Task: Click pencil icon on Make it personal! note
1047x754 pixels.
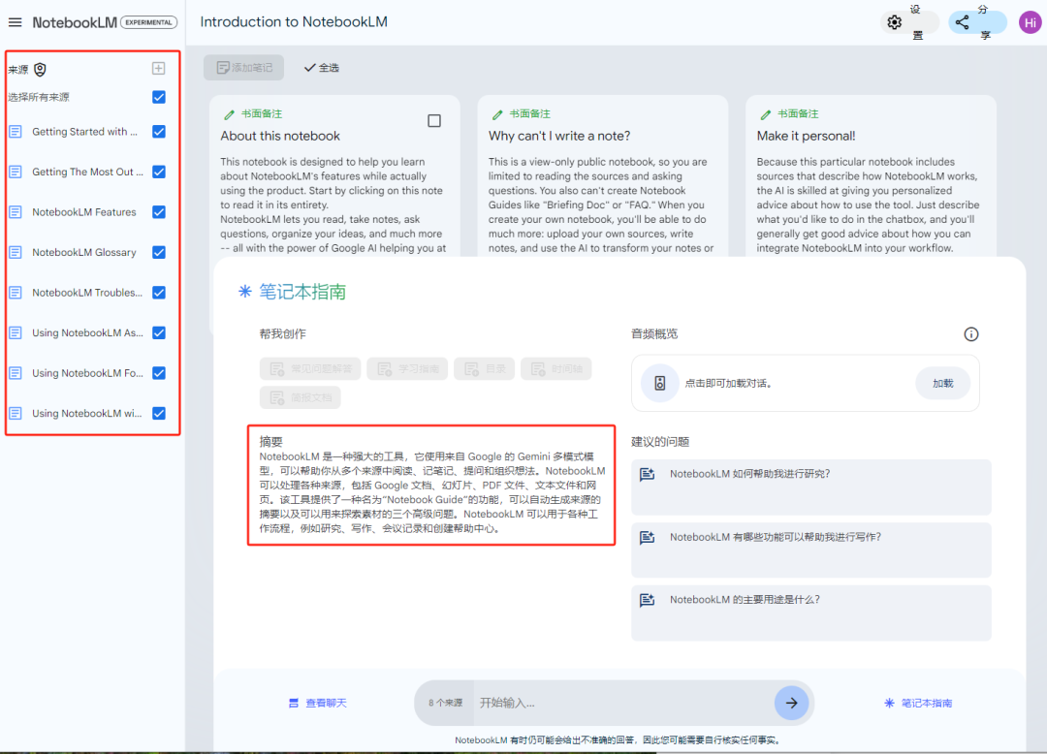Action: [x=765, y=114]
